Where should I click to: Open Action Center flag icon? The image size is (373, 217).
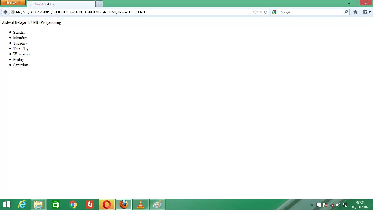[325, 205]
